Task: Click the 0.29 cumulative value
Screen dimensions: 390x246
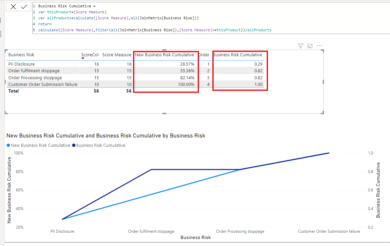Action: pyautogui.click(x=258, y=64)
